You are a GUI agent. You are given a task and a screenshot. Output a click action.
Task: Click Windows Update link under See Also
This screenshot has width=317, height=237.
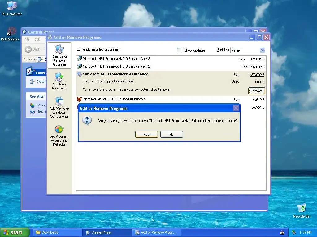pos(38,105)
